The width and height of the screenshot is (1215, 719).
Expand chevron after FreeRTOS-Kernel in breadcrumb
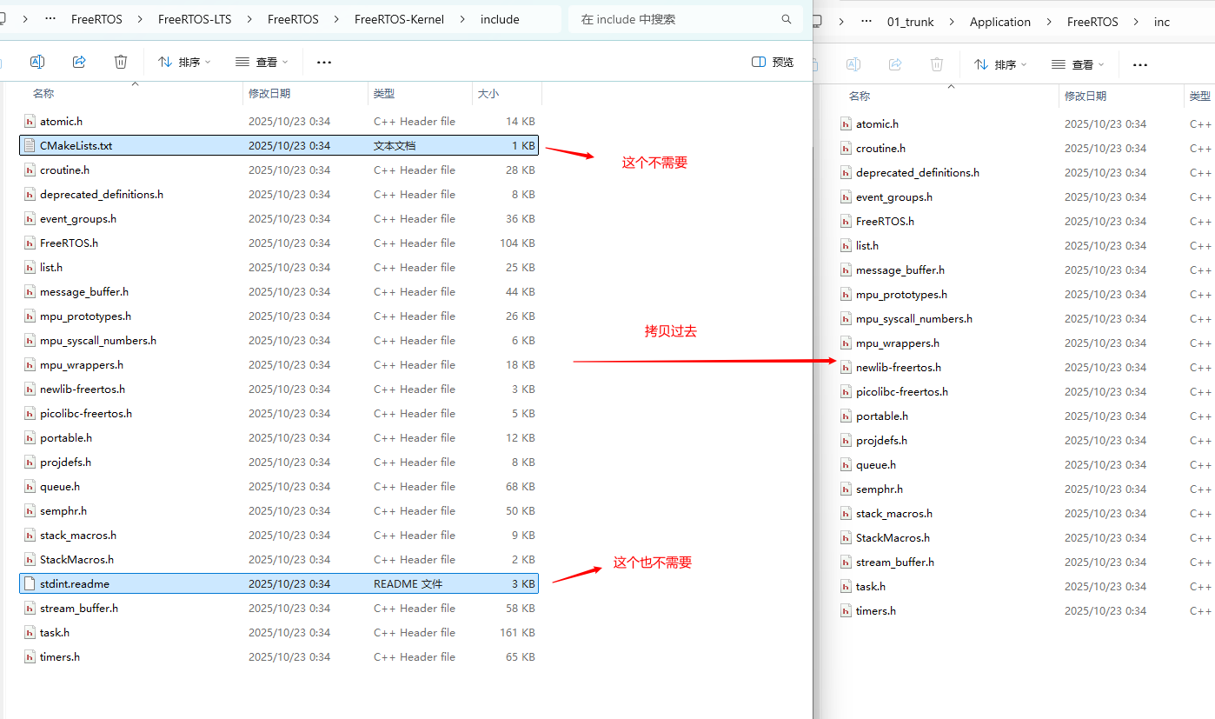click(x=462, y=19)
